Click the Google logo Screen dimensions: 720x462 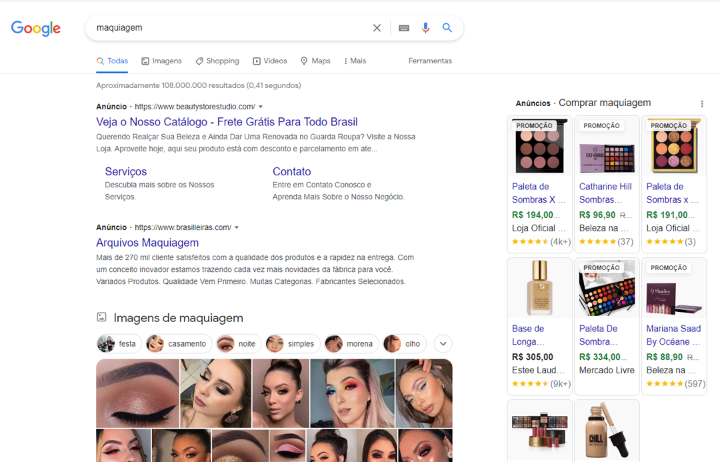[x=36, y=28]
